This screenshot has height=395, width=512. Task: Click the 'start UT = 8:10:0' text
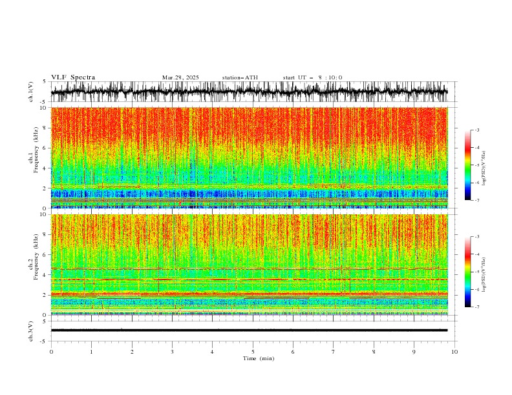(312, 77)
